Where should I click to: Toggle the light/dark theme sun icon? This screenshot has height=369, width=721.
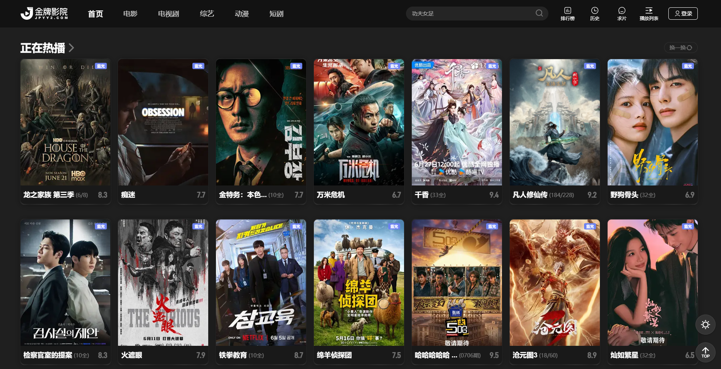706,325
